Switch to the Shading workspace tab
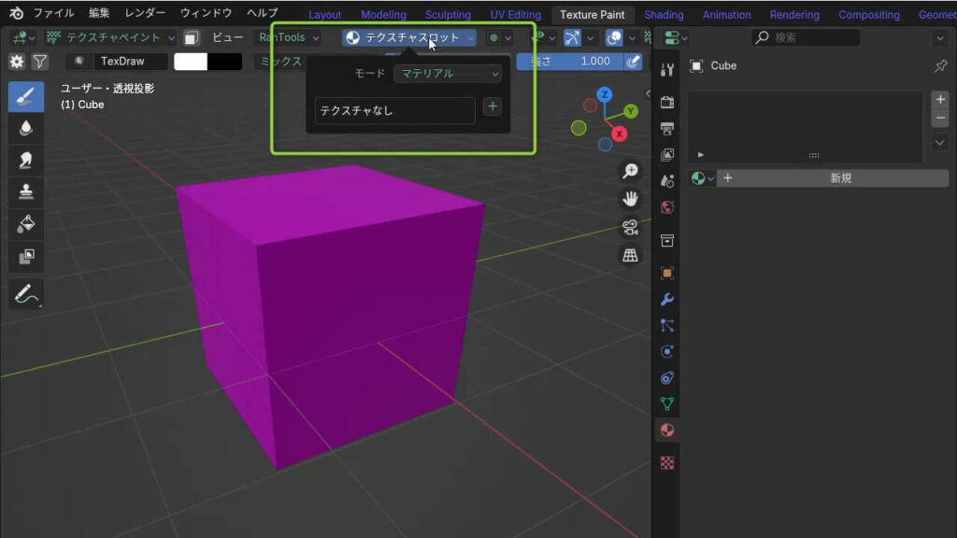The width and height of the screenshot is (957, 538). 664,15
